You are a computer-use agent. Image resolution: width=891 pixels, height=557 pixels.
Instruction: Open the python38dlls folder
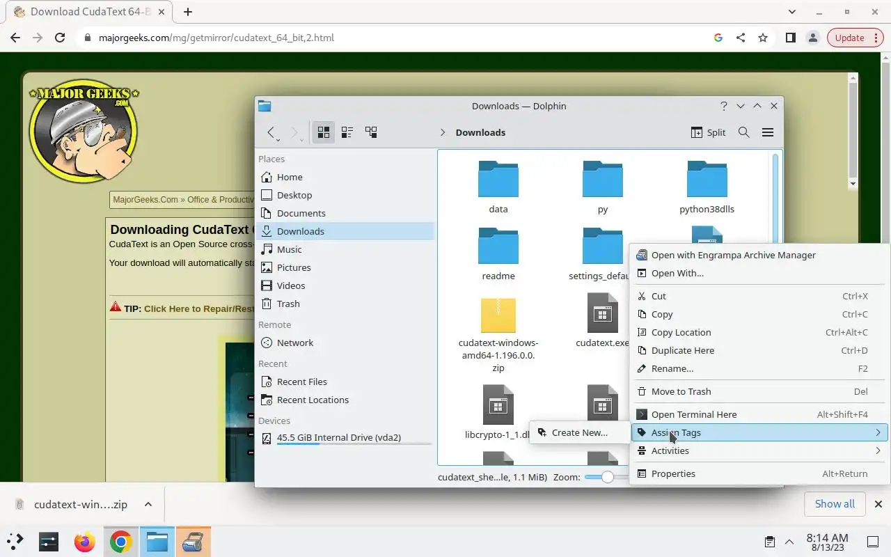point(707,187)
